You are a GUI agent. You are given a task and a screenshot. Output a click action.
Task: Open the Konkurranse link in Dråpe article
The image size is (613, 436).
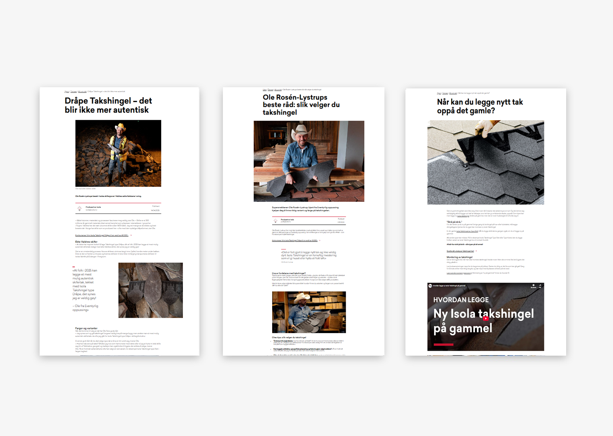102,235
